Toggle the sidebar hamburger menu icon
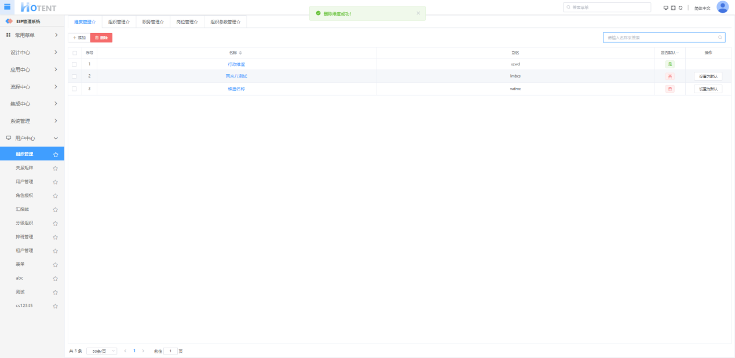 pyautogui.click(x=8, y=7)
